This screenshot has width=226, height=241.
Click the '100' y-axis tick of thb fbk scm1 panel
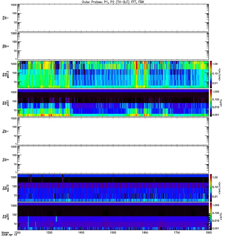click(x=14, y=101)
